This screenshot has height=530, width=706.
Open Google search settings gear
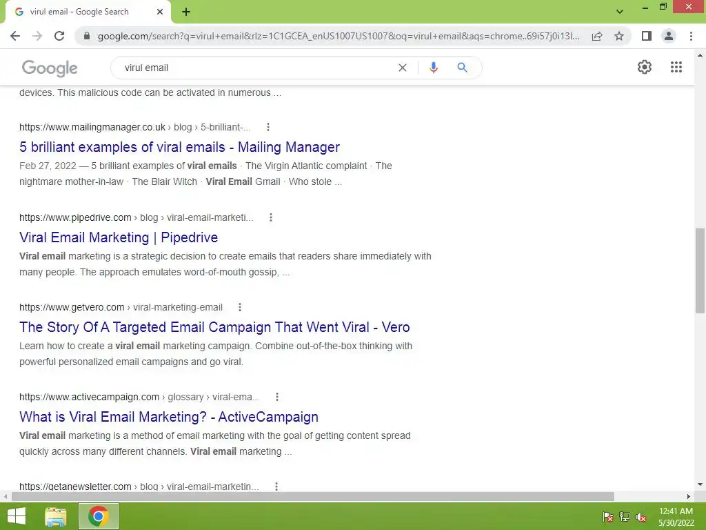click(x=645, y=67)
